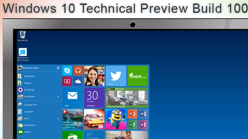The width and height of the screenshot is (248, 139).
Task: Open the TripAdvisor Hotel Commonwealth tile
Action: 127,98
